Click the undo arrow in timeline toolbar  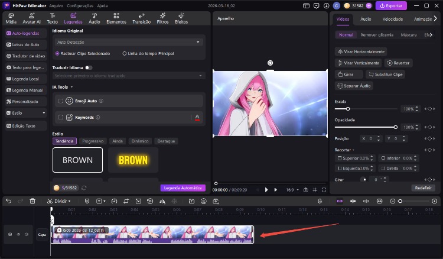8,201
